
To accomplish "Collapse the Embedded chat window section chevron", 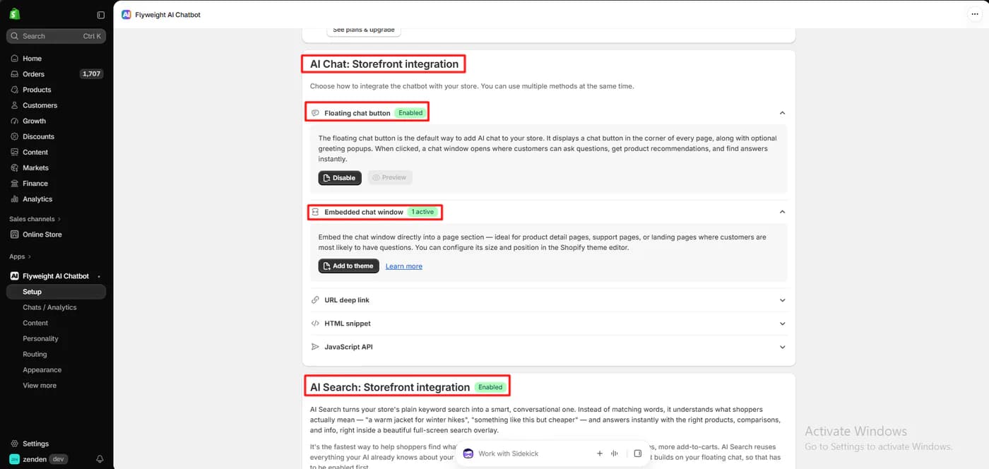I will coord(782,212).
